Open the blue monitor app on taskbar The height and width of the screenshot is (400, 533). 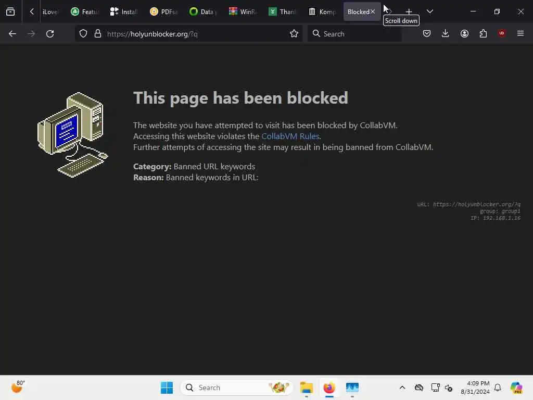pyautogui.click(x=352, y=387)
